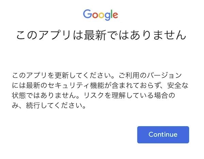Click the red first o in Google
Viewport: 204px width, 159px height.
pyautogui.click(x=95, y=15)
